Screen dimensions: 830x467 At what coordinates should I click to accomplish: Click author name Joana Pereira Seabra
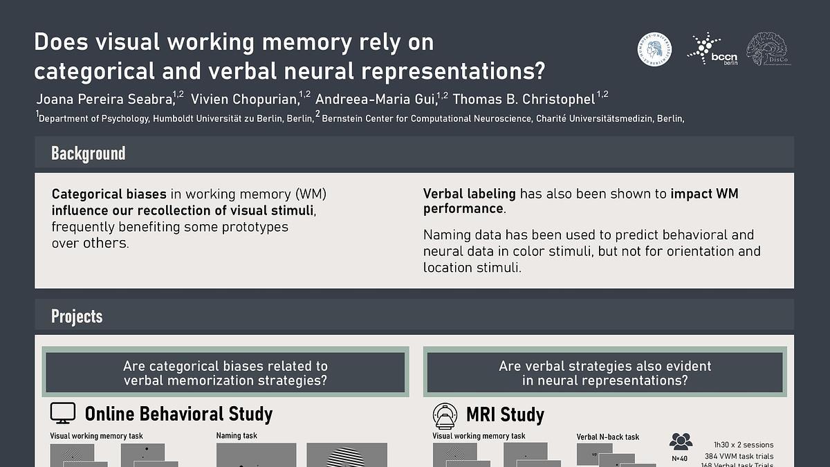[104, 99]
